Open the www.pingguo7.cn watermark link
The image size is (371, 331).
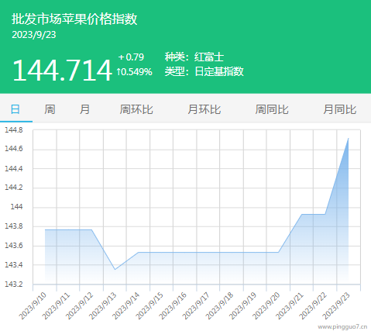click(x=342, y=327)
